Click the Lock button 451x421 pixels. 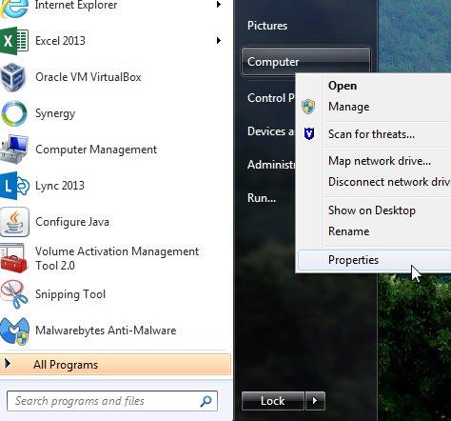(x=273, y=401)
